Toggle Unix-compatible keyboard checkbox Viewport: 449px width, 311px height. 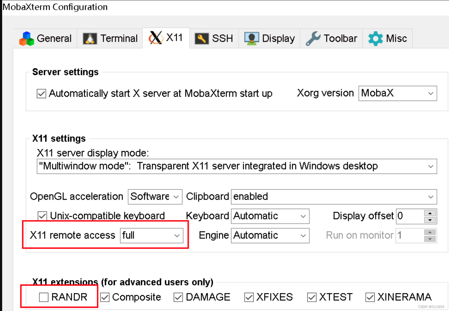pyautogui.click(x=42, y=216)
